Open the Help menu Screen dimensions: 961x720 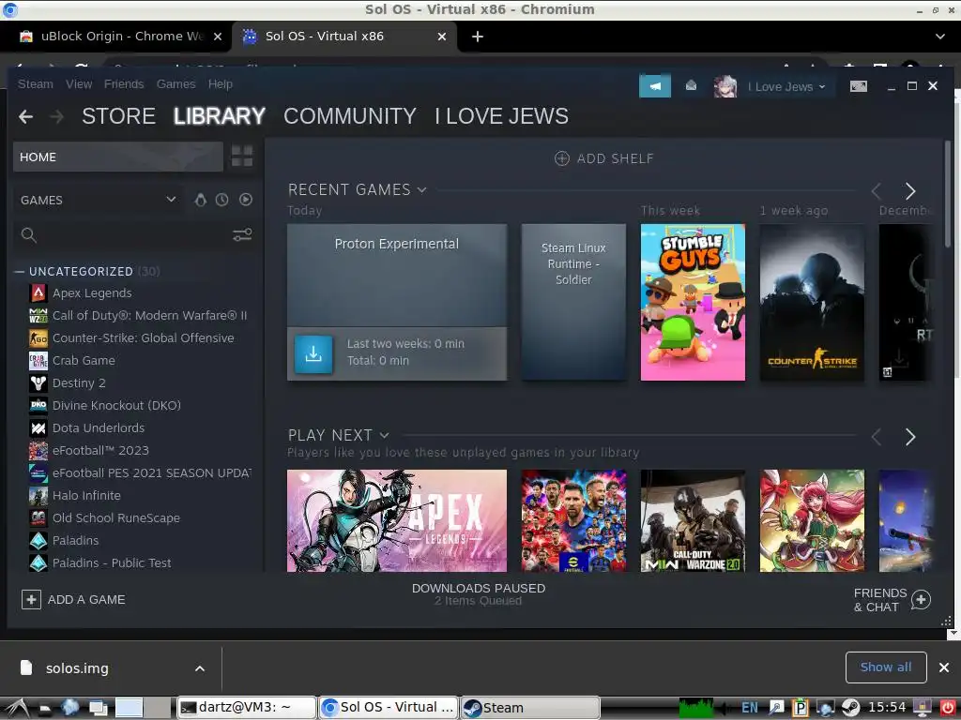click(220, 83)
